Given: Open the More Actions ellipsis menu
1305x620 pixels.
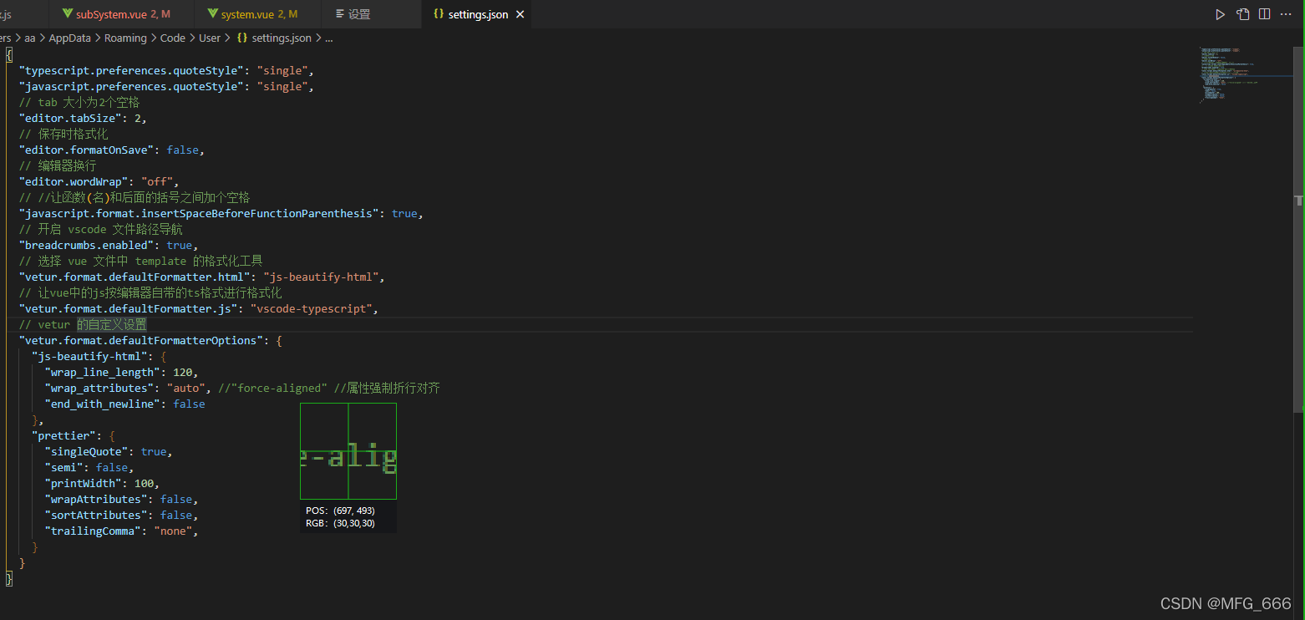Looking at the screenshot, I should point(1287,14).
